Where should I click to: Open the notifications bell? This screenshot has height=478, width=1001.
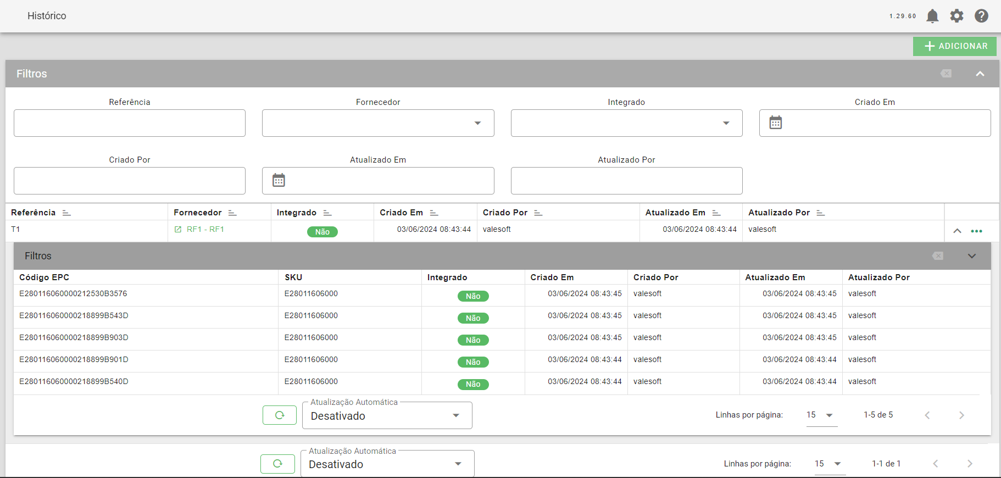pyautogui.click(x=932, y=16)
